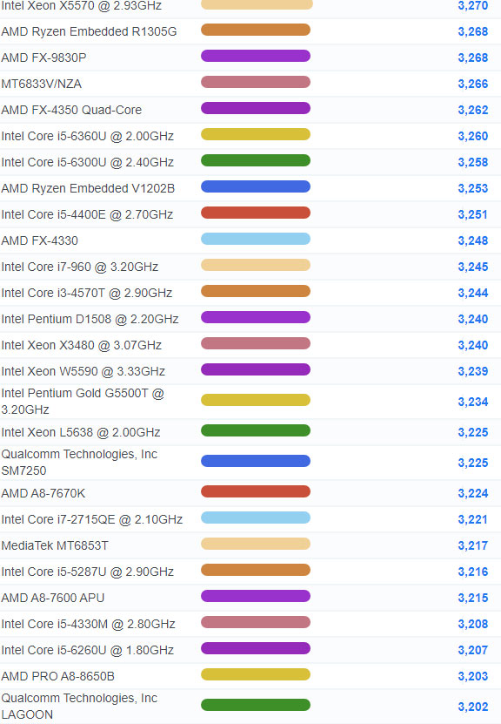Select the 3,217 score value
Viewport: 501px width, 724px height.
473,545
